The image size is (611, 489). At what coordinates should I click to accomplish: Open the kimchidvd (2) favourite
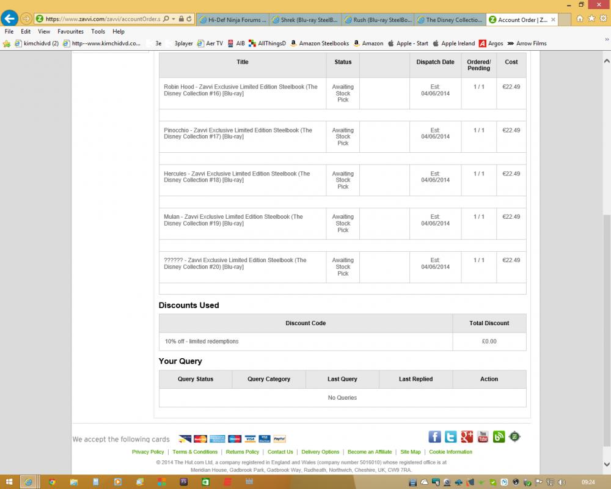point(37,43)
